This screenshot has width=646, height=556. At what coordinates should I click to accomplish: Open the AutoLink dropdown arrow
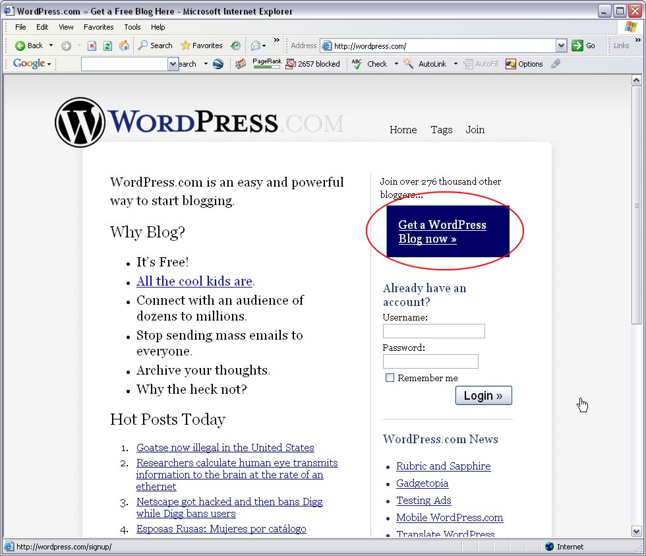455,64
